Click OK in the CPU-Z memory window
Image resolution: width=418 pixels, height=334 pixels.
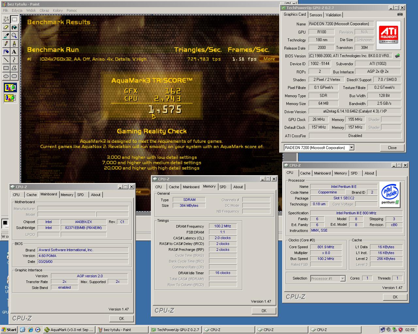point(264,311)
